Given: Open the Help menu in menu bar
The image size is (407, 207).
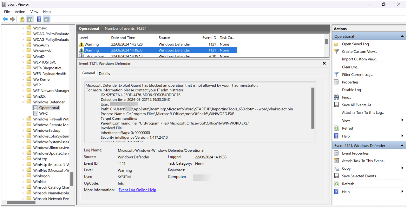Looking at the screenshot, I should (47, 12).
